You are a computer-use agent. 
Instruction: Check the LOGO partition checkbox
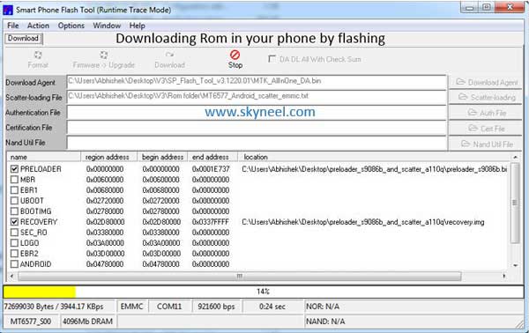click(x=14, y=243)
